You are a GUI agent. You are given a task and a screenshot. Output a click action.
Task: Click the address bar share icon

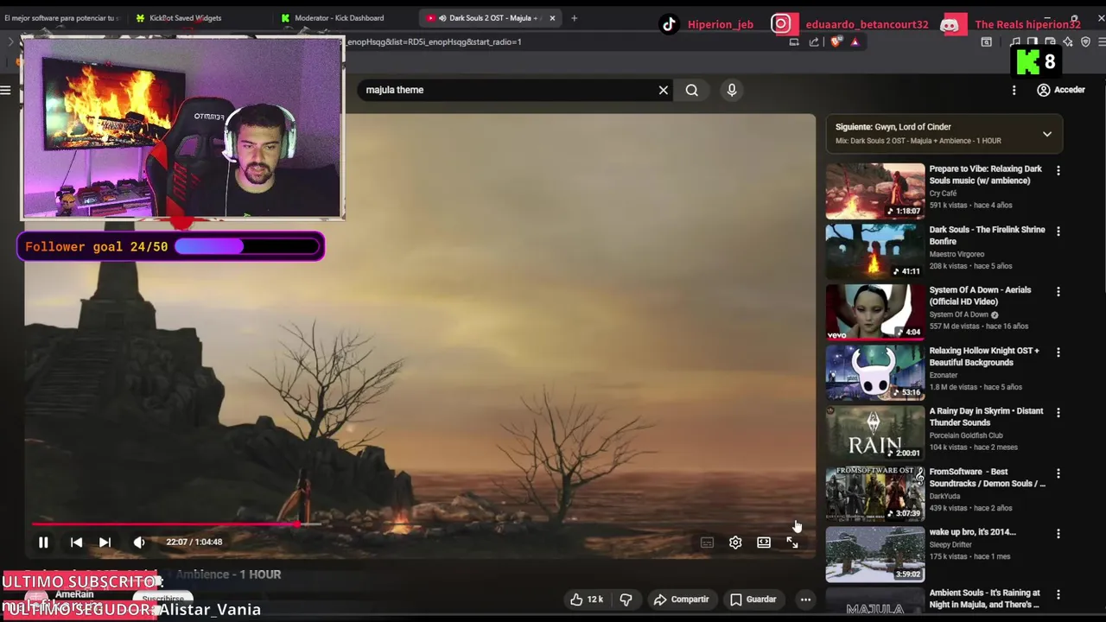tap(814, 41)
